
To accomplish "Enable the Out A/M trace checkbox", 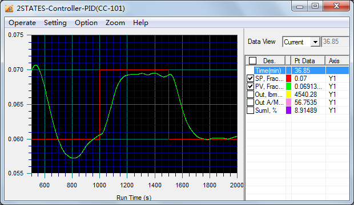I will coord(250,102).
